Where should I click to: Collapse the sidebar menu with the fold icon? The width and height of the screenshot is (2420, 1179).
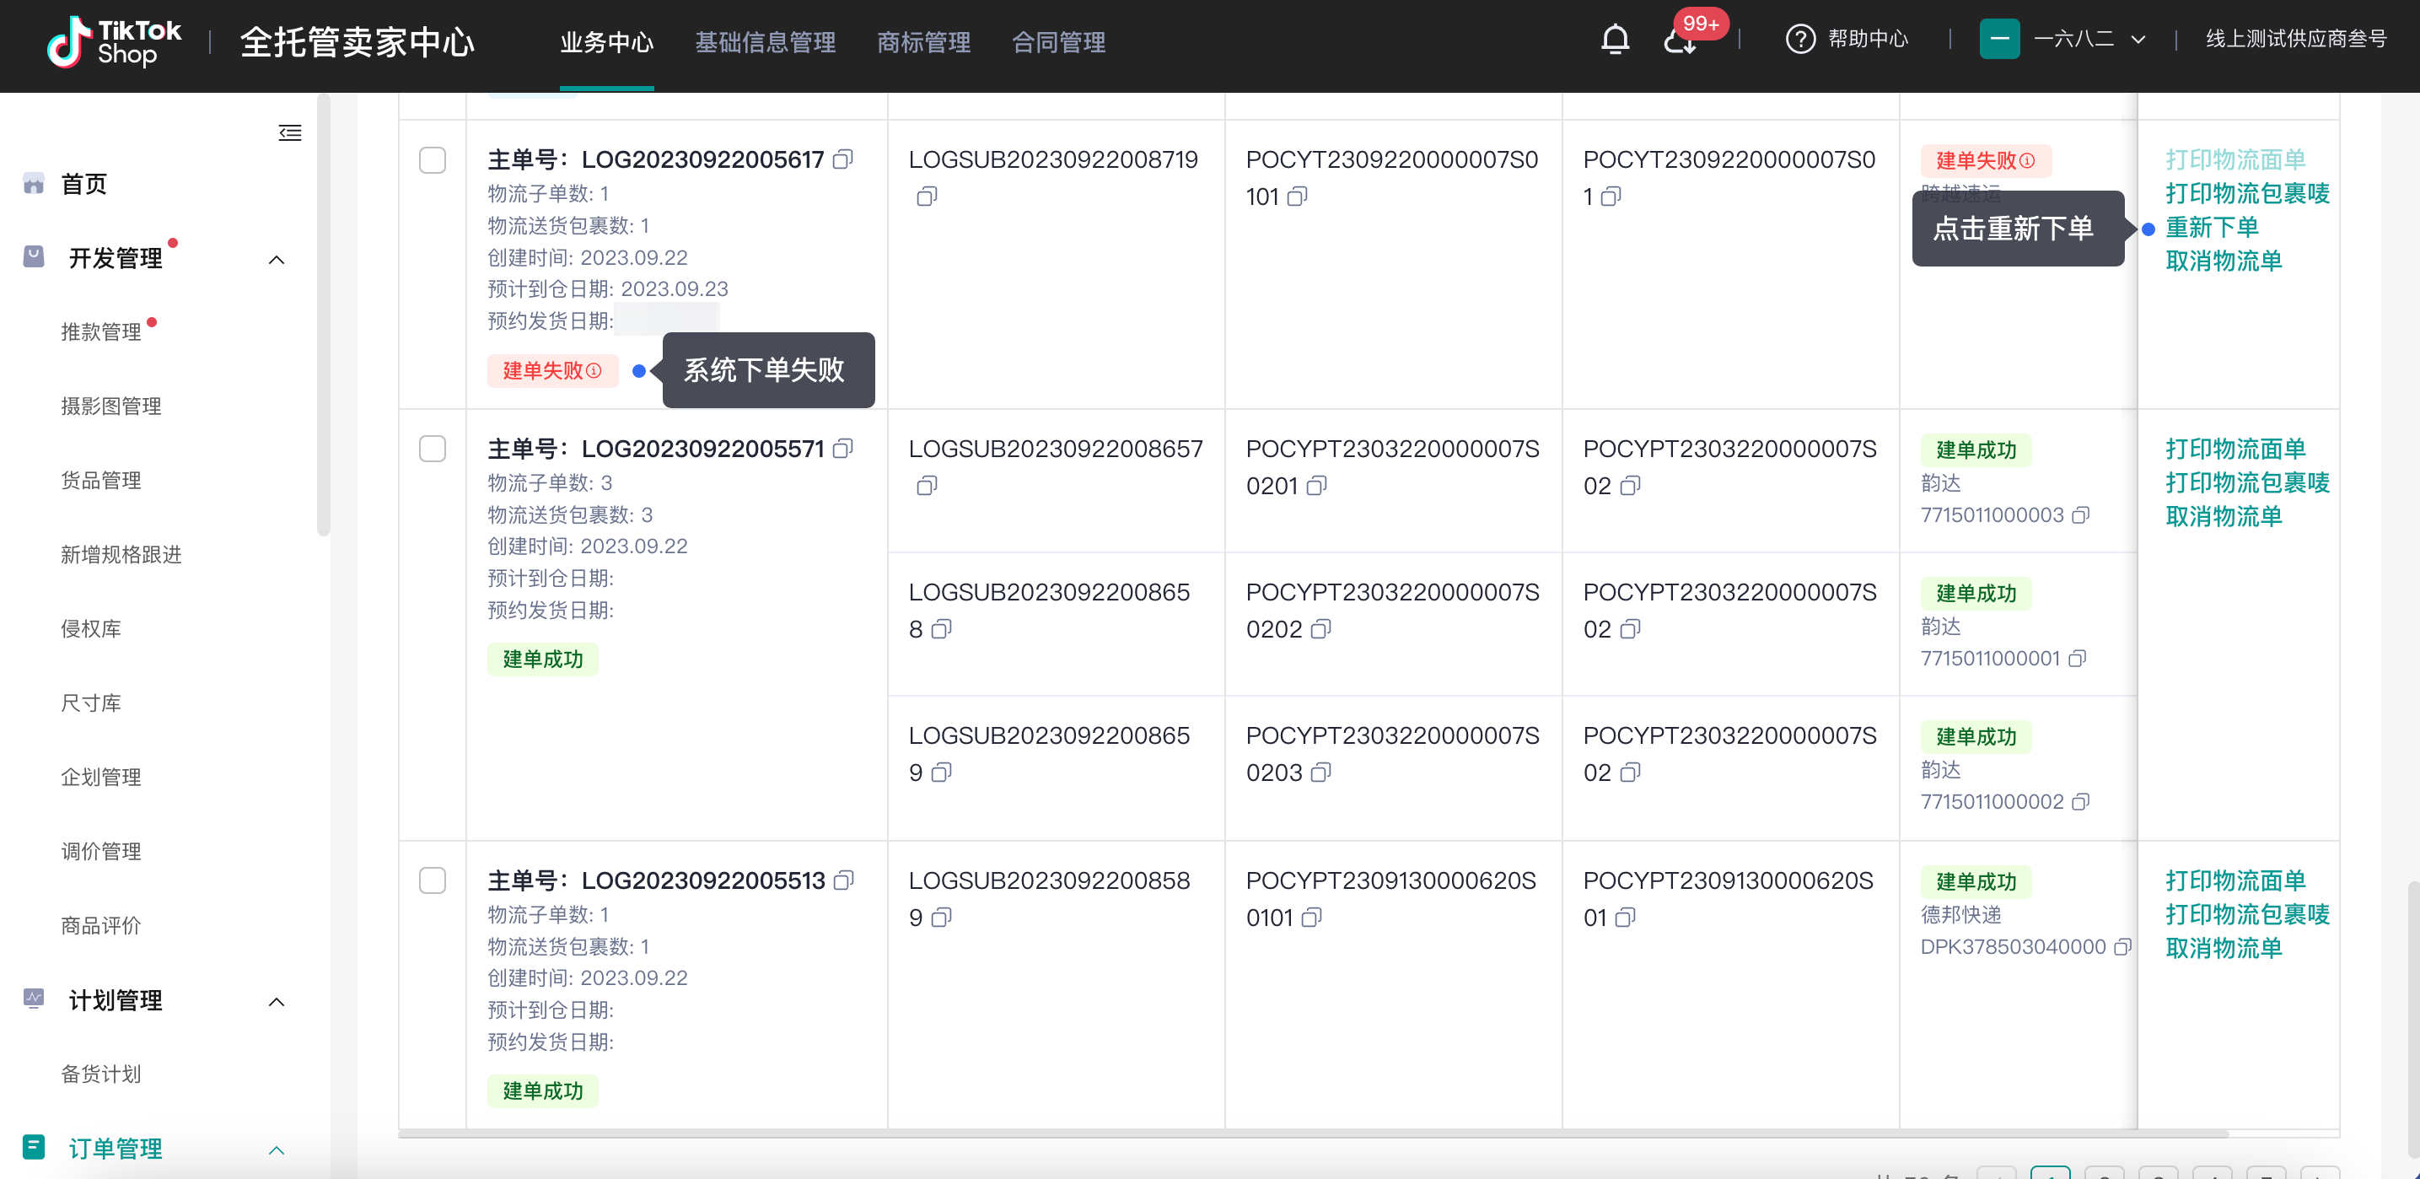[x=290, y=132]
